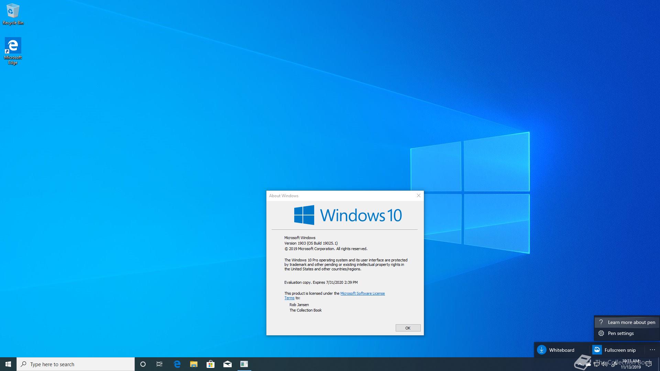Open the network icon in the system tray

click(x=596, y=364)
